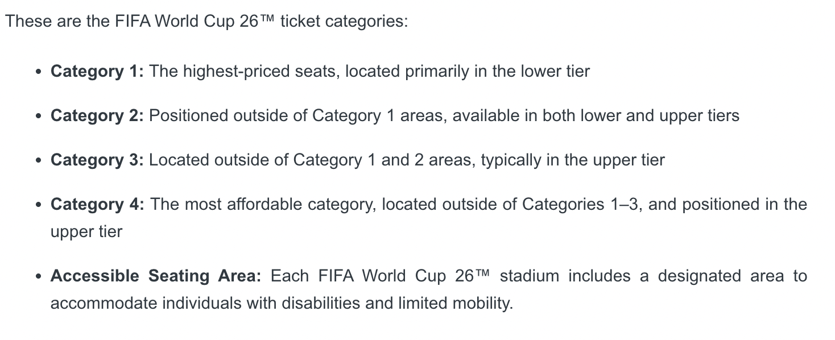Image resolution: width=835 pixels, height=340 pixels.
Task: Click the bold "Category 2:" label
Action: point(97,116)
